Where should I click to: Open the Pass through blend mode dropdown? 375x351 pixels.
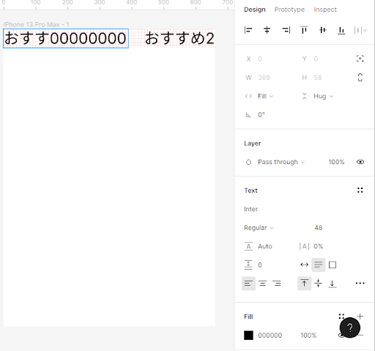(x=281, y=162)
